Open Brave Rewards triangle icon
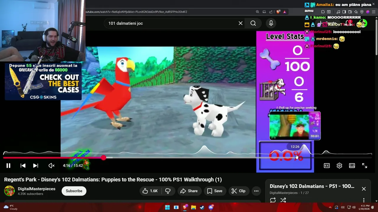This screenshot has height=212, width=378. click(x=284, y=12)
